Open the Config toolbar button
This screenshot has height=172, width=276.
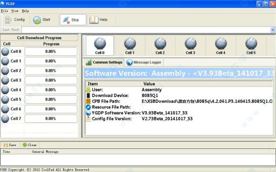click(x=15, y=20)
